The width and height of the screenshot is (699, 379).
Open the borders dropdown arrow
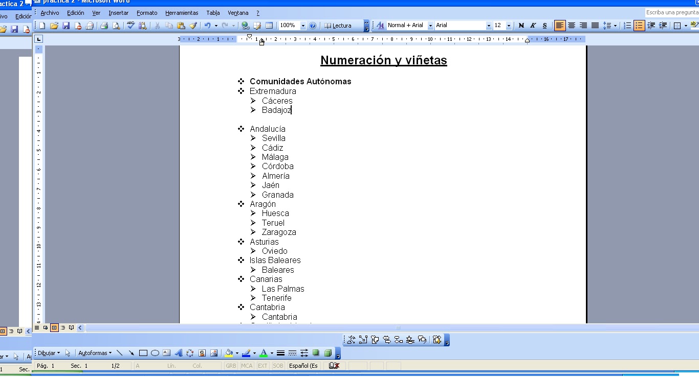[686, 26]
